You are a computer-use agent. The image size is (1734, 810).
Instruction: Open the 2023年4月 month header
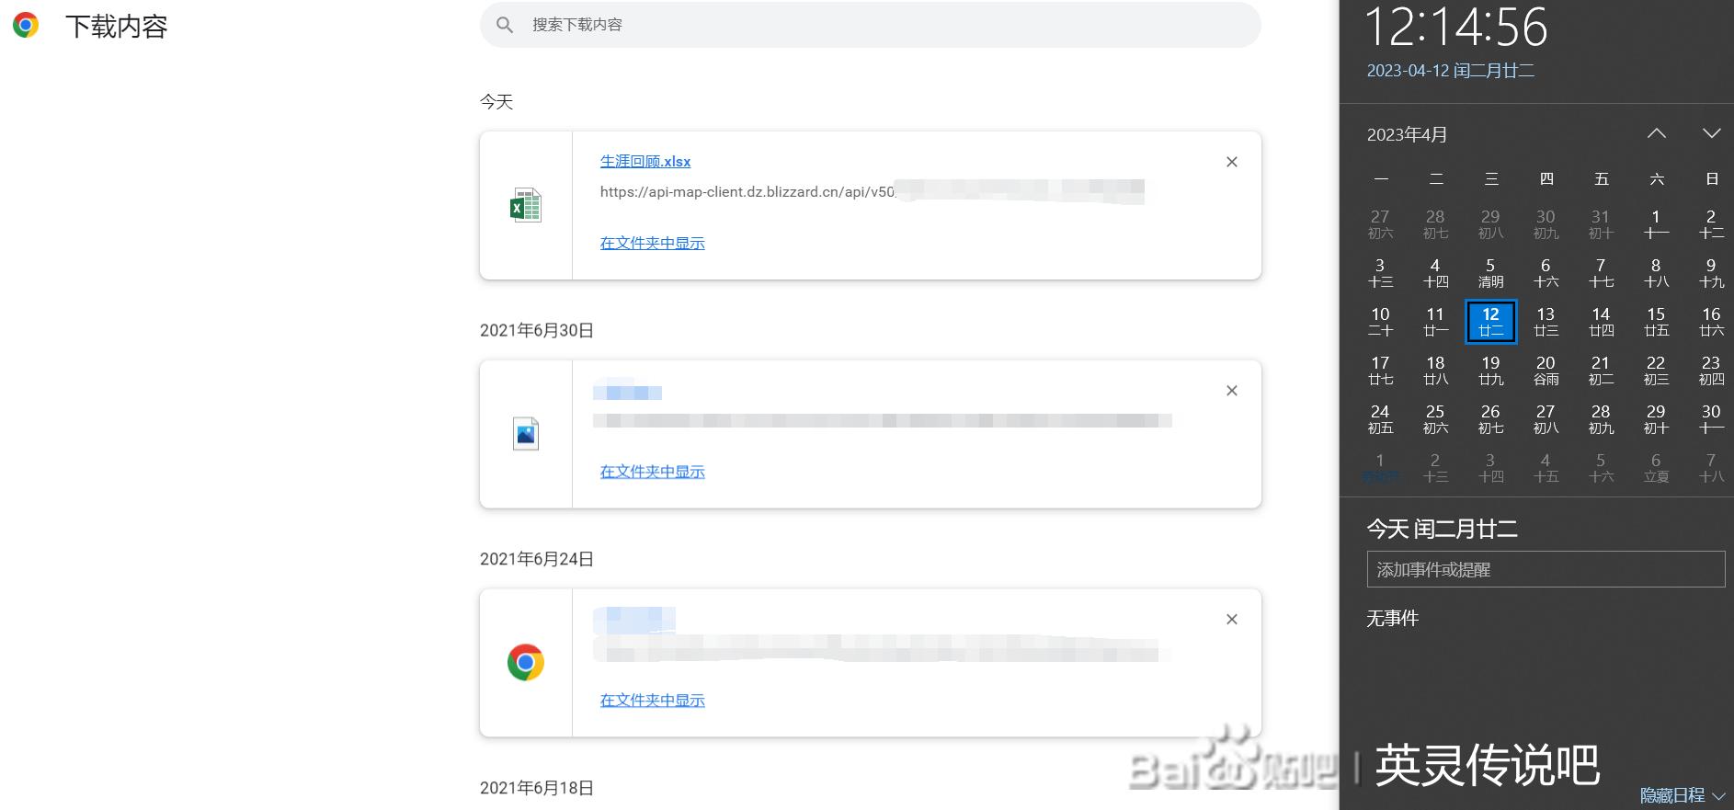(1407, 135)
